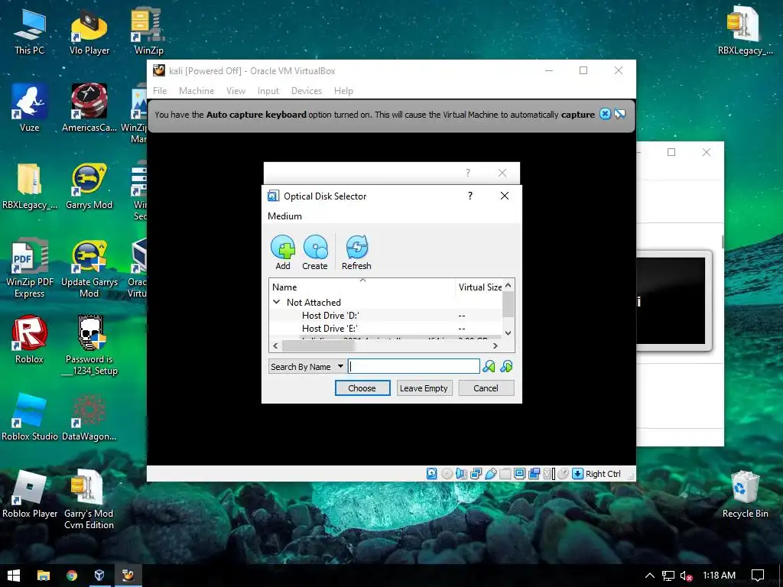Click the Name column header
Screen dimensions: 783x587
pos(362,287)
